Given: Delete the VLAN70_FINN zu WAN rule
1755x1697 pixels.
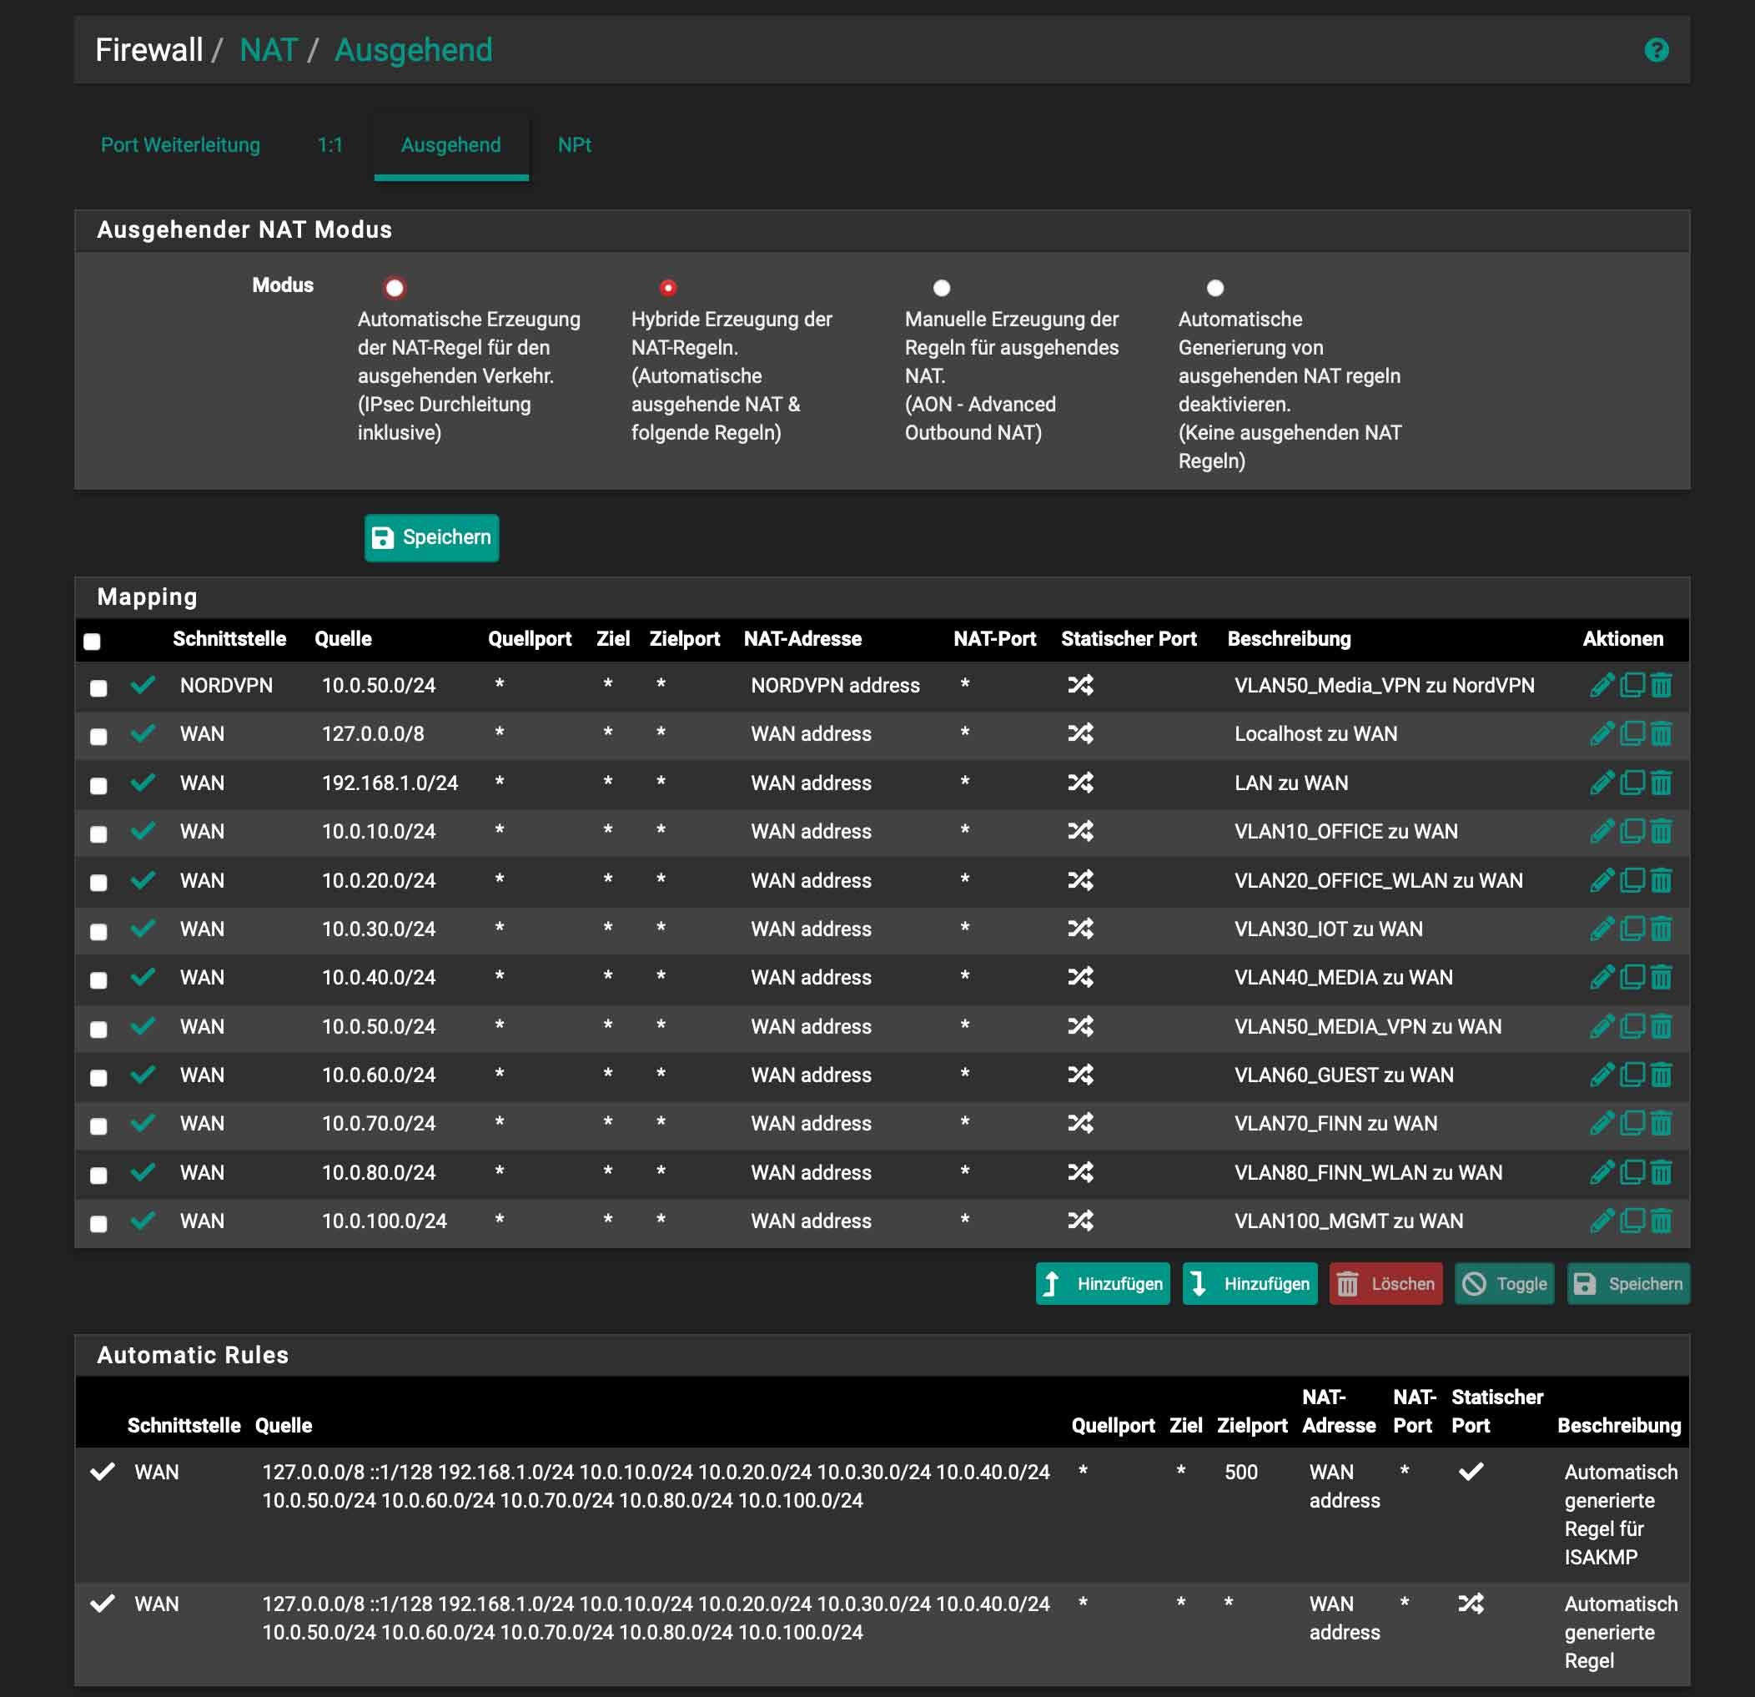Looking at the screenshot, I should point(1661,1123).
